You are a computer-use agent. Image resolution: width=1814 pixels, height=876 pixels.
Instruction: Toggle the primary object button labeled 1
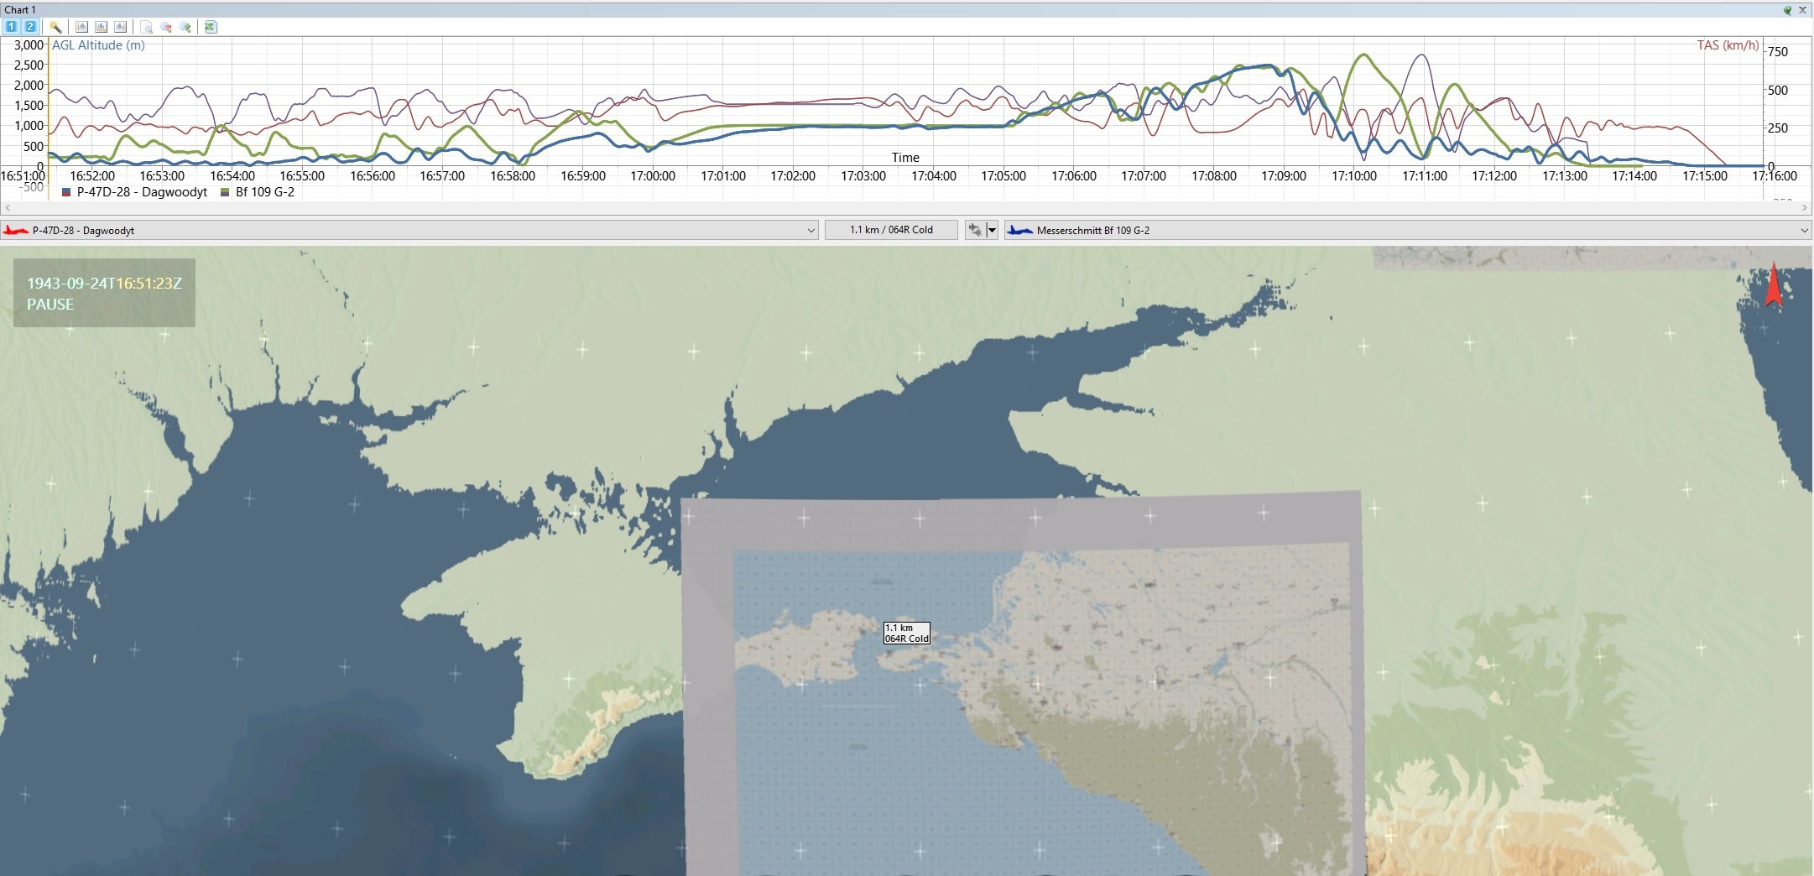[12, 27]
